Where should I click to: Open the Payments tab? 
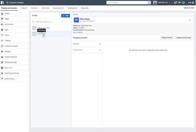pos(45,8)
